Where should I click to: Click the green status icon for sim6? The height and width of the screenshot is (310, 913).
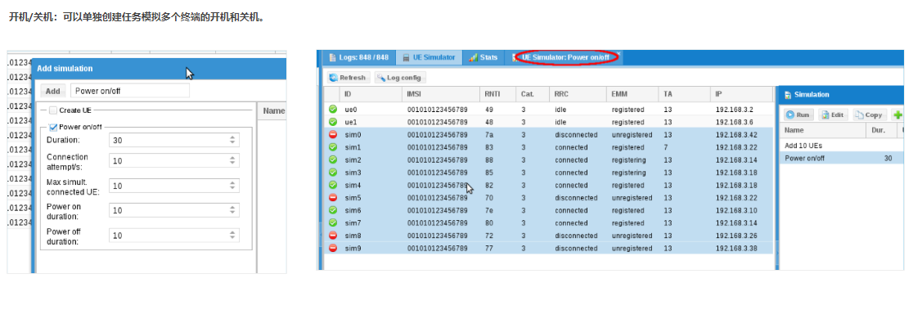click(333, 210)
